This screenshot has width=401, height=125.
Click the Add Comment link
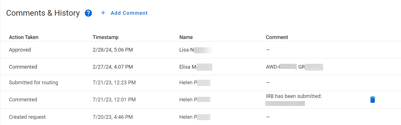129,13
